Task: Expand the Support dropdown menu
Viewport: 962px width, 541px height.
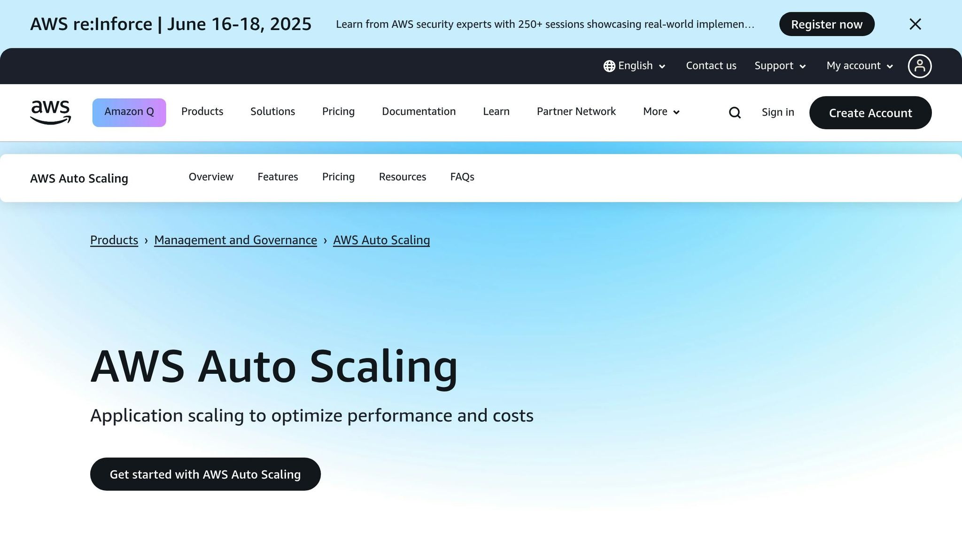Action: pyautogui.click(x=780, y=66)
